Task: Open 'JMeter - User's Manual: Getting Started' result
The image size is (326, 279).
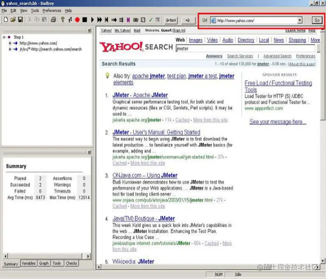Action: coord(156,132)
